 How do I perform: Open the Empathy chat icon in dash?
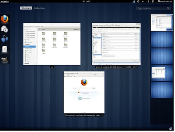click(5, 39)
